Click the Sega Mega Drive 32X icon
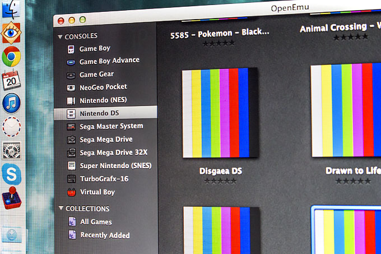 click(x=71, y=153)
